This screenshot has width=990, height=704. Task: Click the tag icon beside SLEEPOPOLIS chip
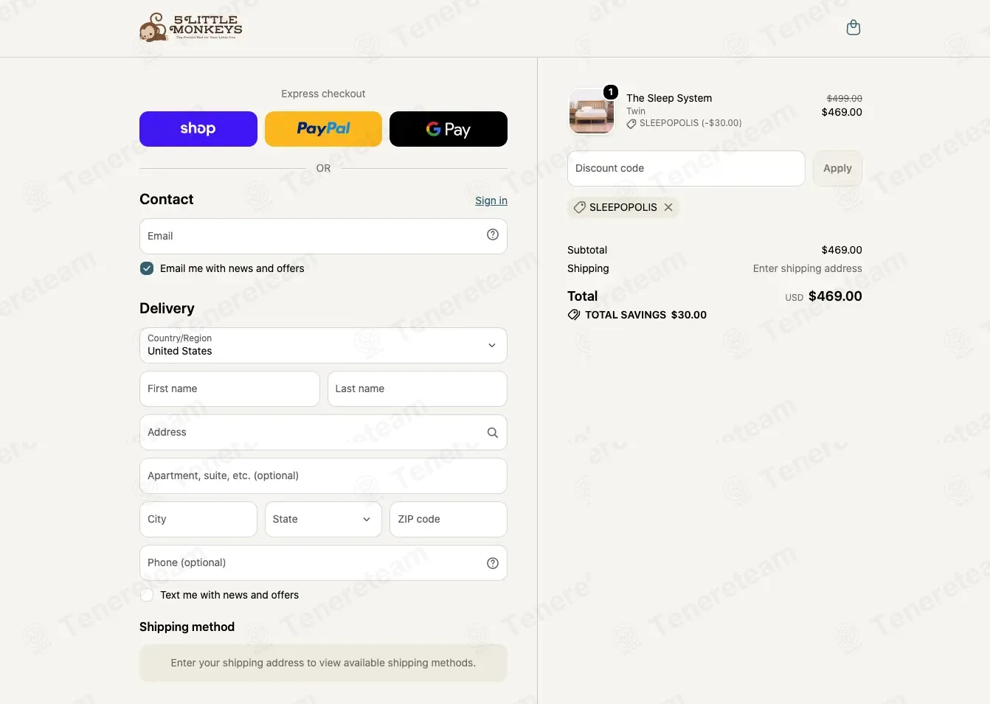(x=580, y=207)
